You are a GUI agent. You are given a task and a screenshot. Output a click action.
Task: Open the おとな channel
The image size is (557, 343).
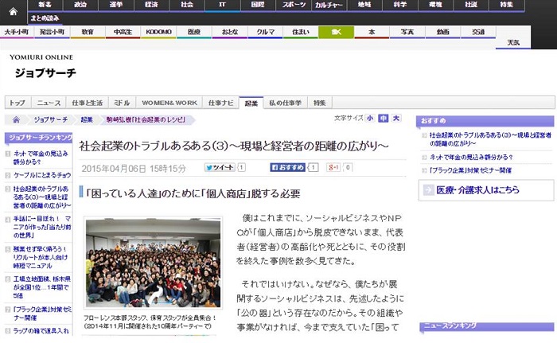(x=229, y=32)
